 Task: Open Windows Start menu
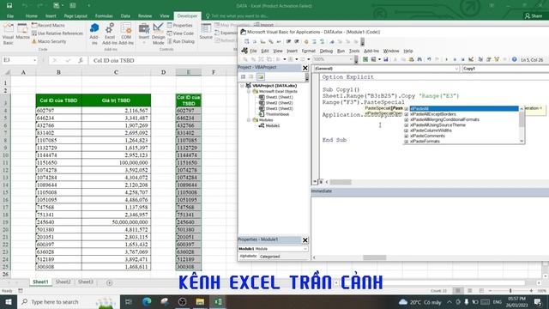8,301
